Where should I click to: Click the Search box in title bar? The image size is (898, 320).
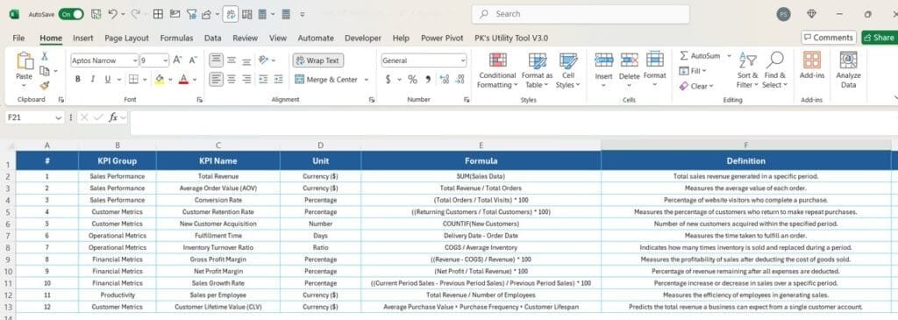(x=581, y=14)
